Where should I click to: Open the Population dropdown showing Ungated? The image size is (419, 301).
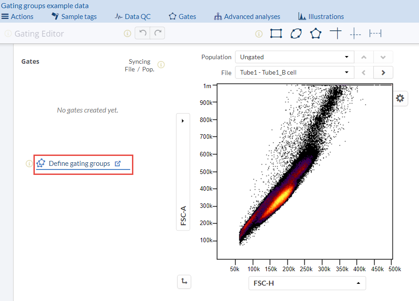294,57
